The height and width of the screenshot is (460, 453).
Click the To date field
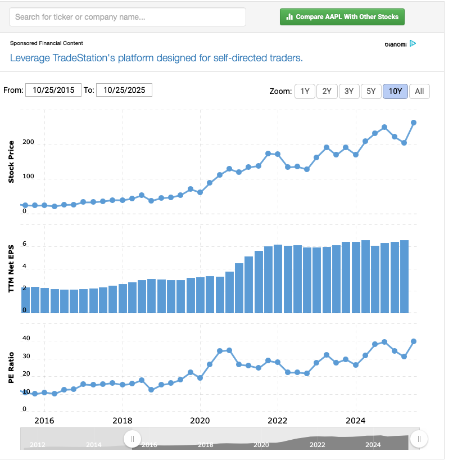tap(124, 90)
